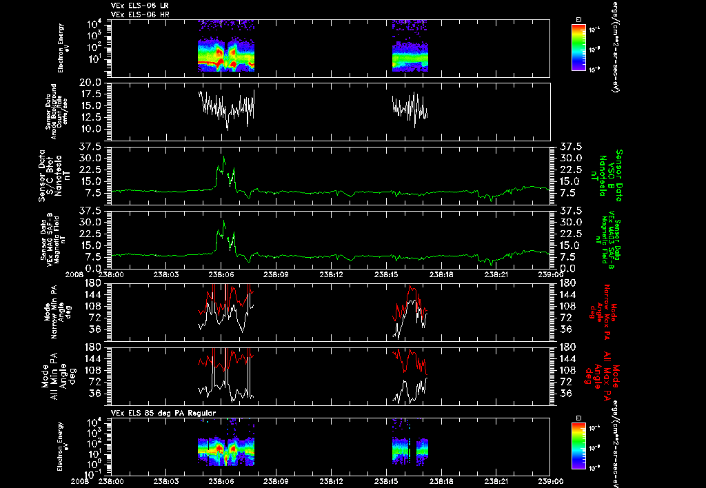Viewport: 706px width, 488px height.
Task: Click the 'EI' text above bottom color bar
Action: (x=578, y=418)
